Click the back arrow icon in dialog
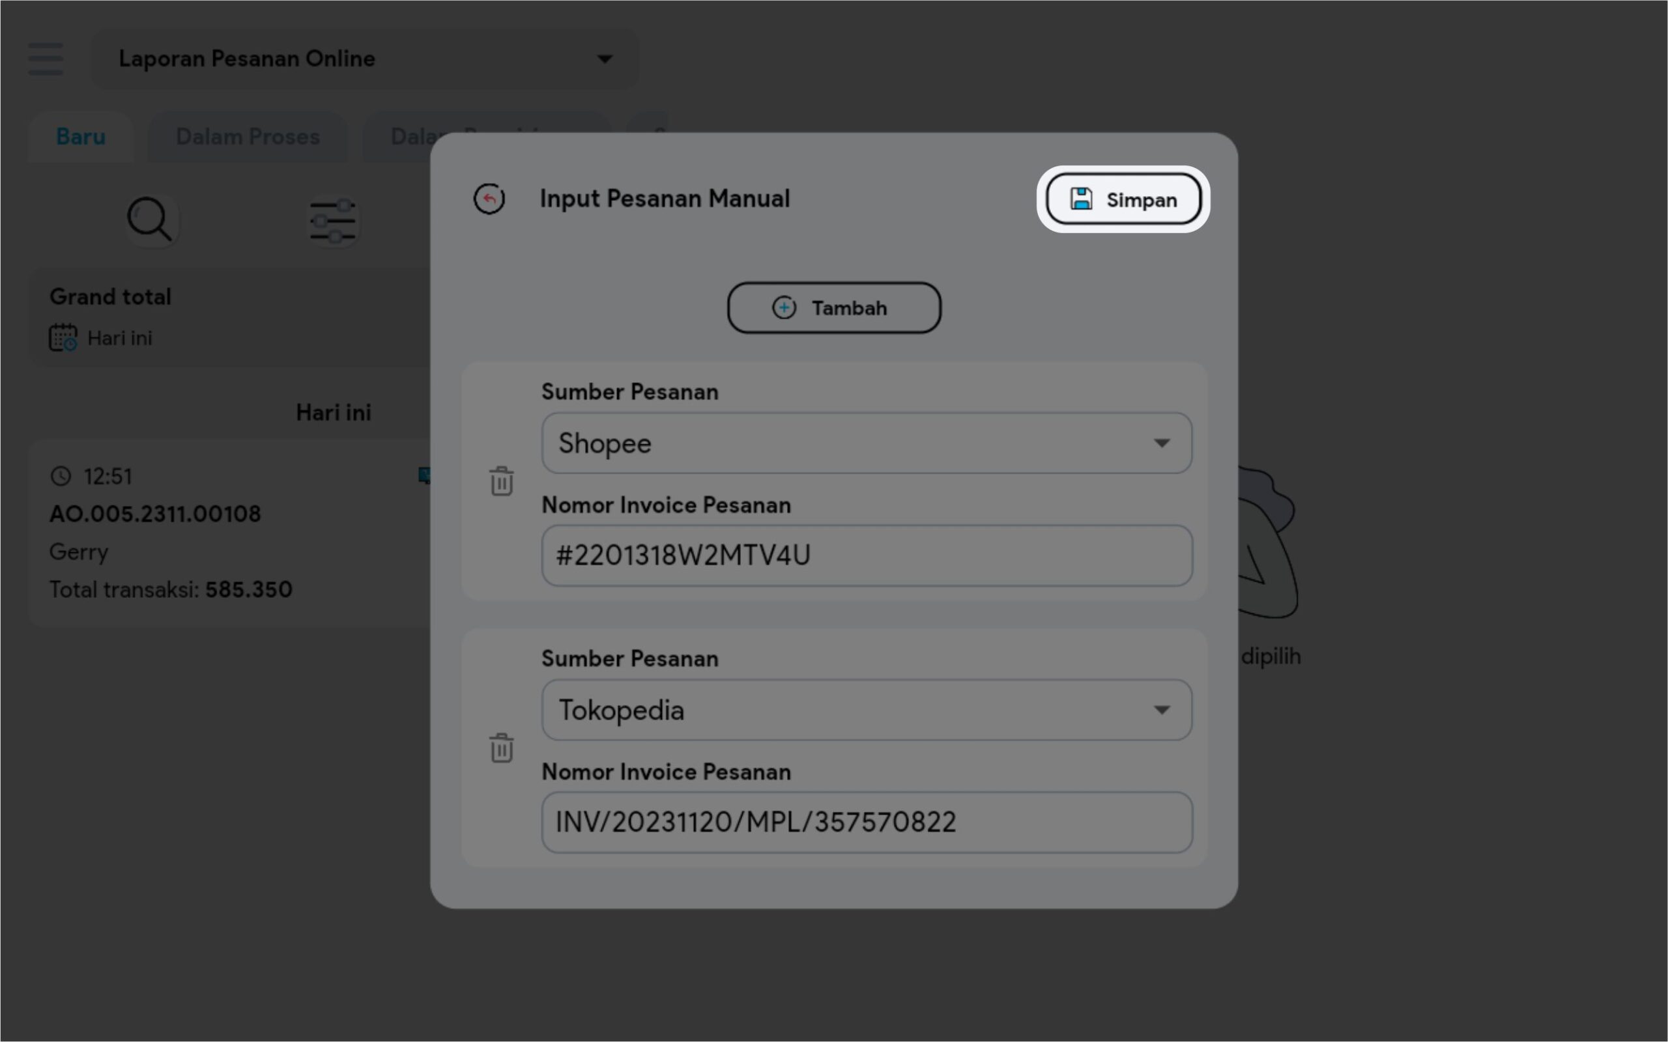Image resolution: width=1668 pixels, height=1042 pixels. 489,199
